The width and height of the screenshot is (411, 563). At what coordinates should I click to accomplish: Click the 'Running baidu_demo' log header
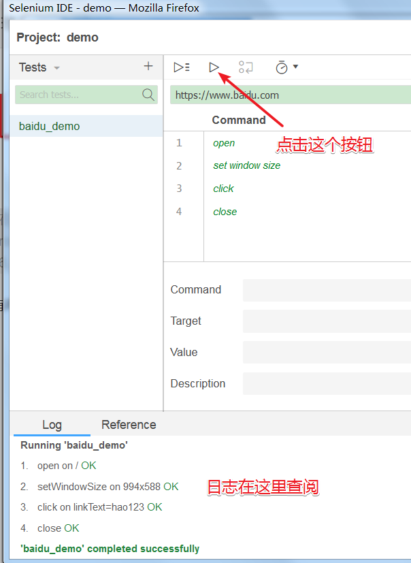74,445
